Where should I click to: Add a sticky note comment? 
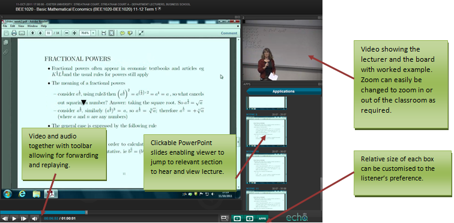(x=122, y=33)
